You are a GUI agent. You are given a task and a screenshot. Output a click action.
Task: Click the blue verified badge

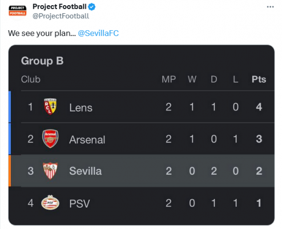click(92, 7)
